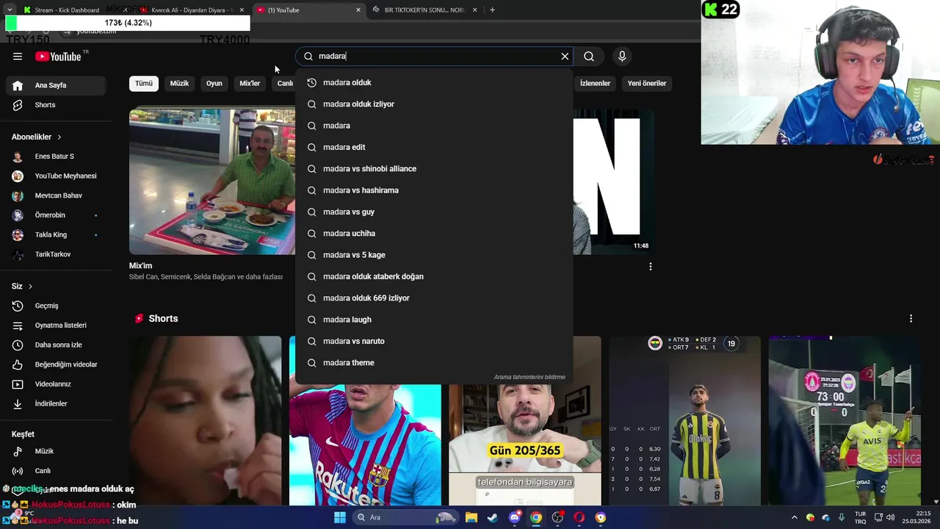Viewport: 940px width, 529px height.
Task: Open the Mix'im thumbnail with man at table
Action: click(212, 182)
